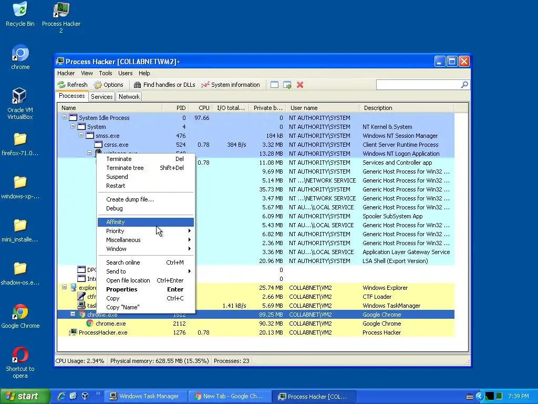
Task: Select the ProcessHacker.exe process row
Action: (256, 332)
